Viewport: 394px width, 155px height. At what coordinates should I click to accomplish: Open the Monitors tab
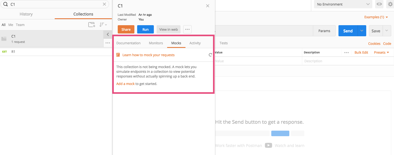pyautogui.click(x=156, y=43)
